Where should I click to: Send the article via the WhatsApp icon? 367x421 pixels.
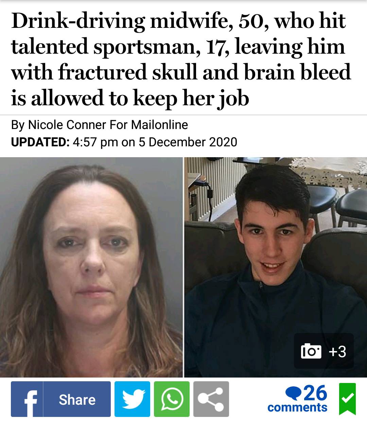click(x=172, y=399)
